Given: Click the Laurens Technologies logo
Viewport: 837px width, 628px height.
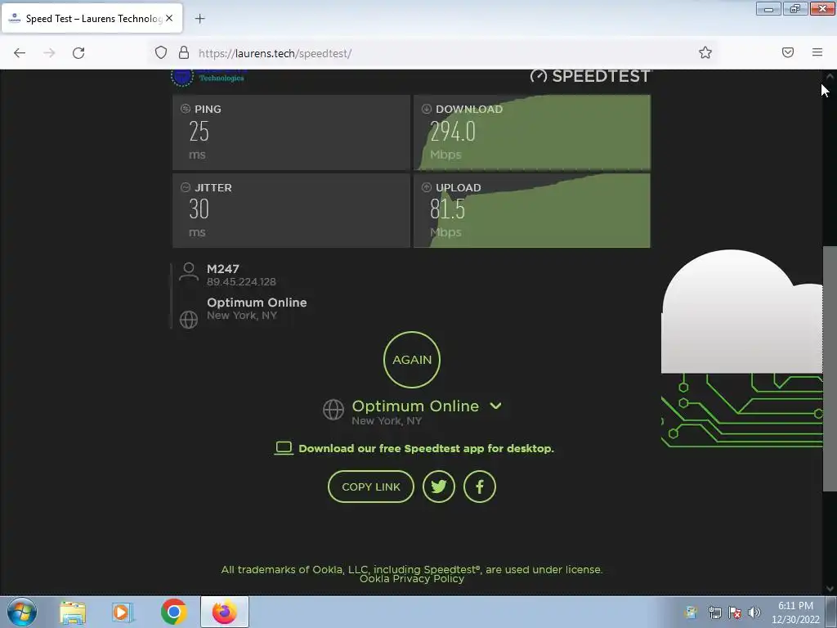Looking at the screenshot, I should pyautogui.click(x=208, y=78).
